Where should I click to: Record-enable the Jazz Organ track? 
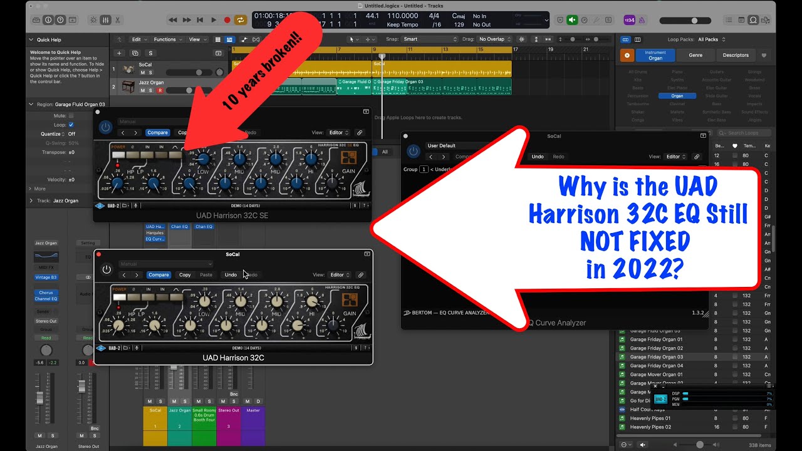(160, 90)
